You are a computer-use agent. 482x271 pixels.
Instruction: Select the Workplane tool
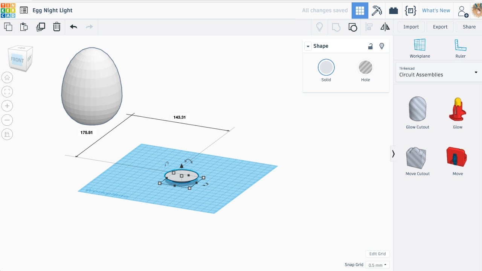pyautogui.click(x=419, y=49)
